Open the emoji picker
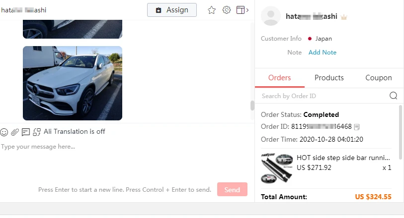This screenshot has height=218, width=404. coord(4,132)
